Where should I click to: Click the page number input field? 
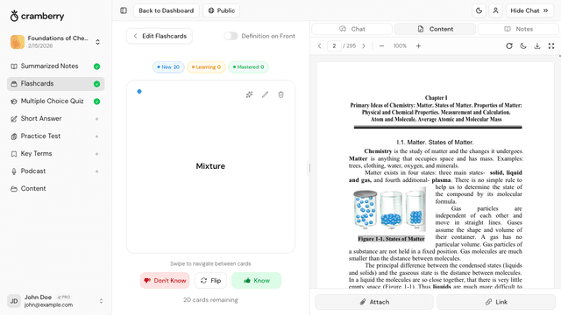pos(334,45)
